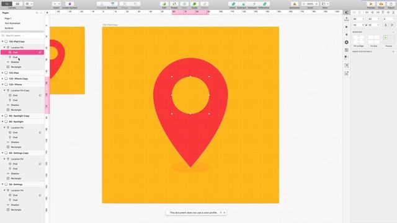Click the play arrow sidebar icon

click(347, 27)
